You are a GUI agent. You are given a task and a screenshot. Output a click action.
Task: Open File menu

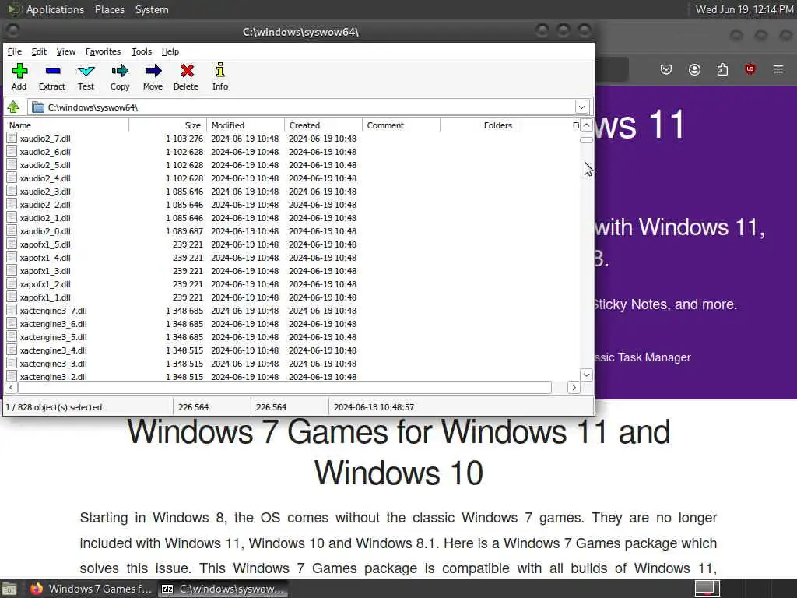(x=14, y=51)
